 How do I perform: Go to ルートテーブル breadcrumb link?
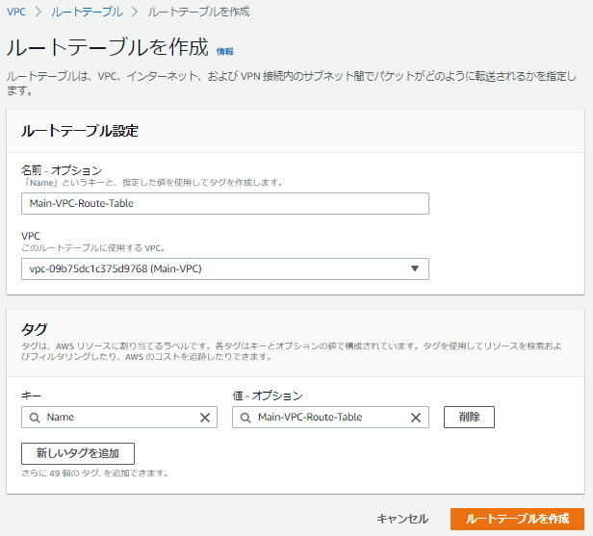87,12
